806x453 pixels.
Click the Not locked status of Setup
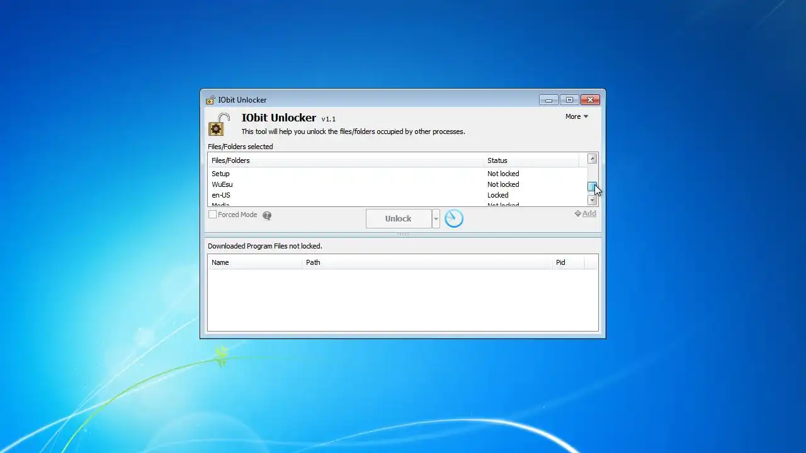click(x=503, y=174)
